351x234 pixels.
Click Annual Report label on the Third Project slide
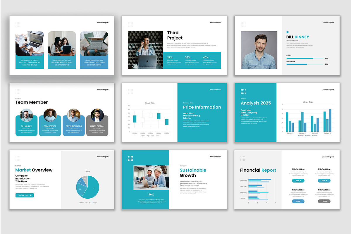tap(215, 23)
